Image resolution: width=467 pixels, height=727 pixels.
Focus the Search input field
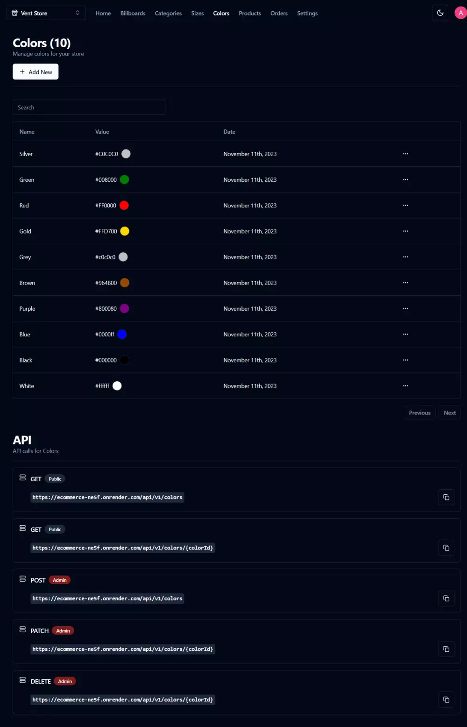89,107
